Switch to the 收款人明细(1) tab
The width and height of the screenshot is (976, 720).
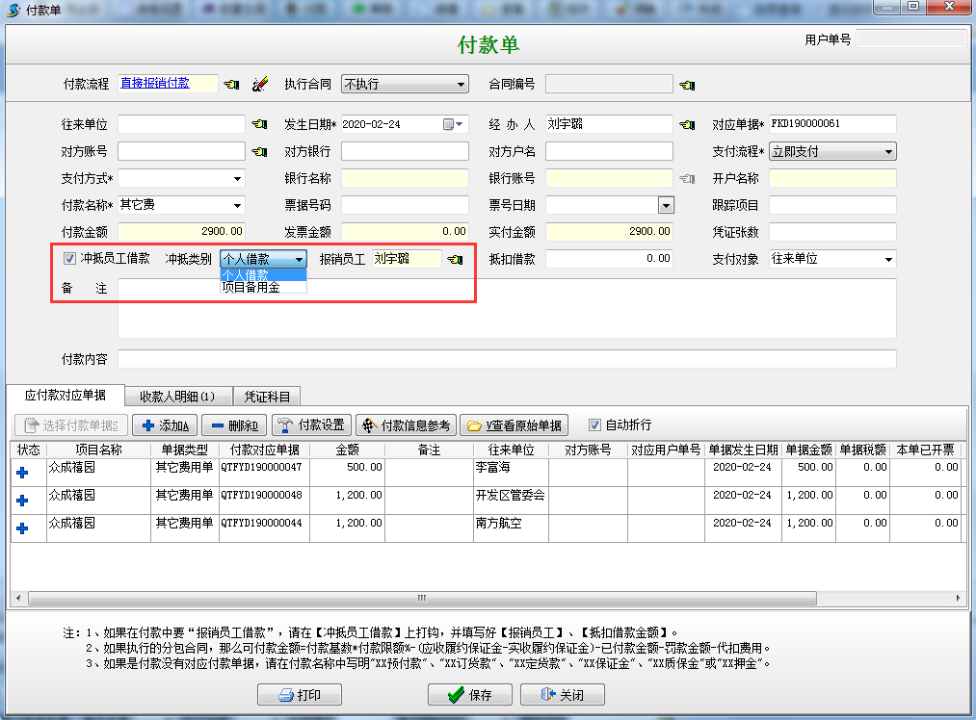point(178,396)
